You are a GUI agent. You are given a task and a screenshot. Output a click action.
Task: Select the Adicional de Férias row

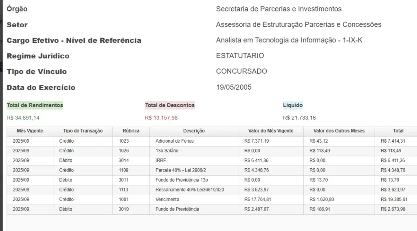pyautogui.click(x=174, y=141)
